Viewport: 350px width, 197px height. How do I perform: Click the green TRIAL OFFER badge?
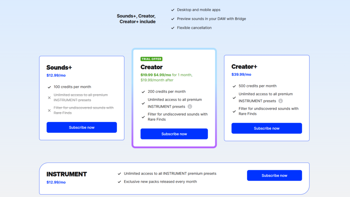[x=151, y=59]
